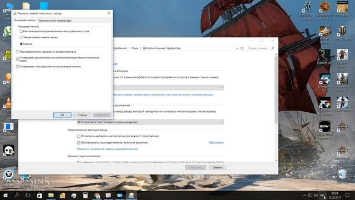Select the Скрыта (hidden) radio option
This screenshot has width=355, height=200.
[x=21, y=44]
